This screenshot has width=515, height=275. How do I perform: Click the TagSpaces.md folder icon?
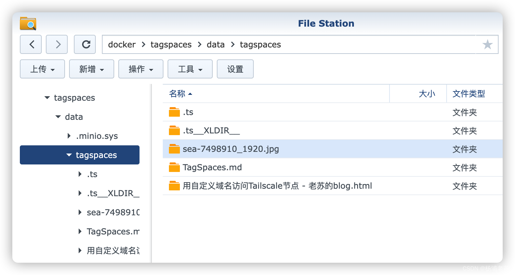[174, 167]
